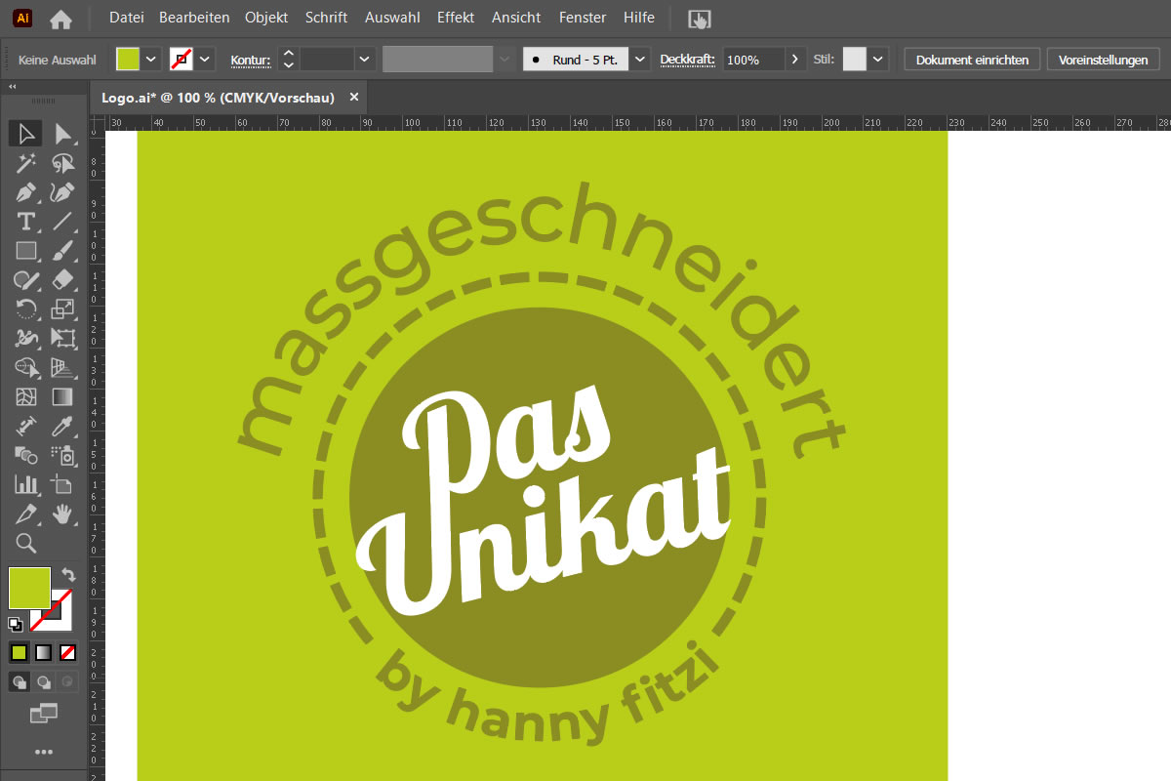Open the stroke weight dropdown

(365, 60)
